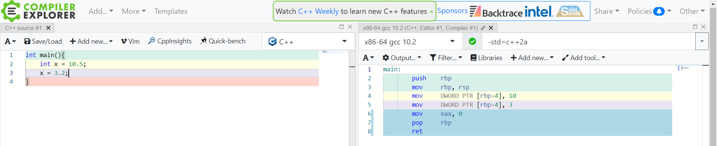Viewport: 717px width, 146px height.
Task: Click the Save/Load button
Action: (x=43, y=41)
